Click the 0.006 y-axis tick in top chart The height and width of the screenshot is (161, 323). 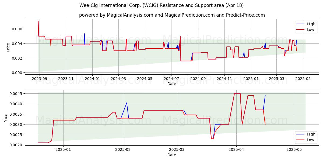click(x=17, y=29)
